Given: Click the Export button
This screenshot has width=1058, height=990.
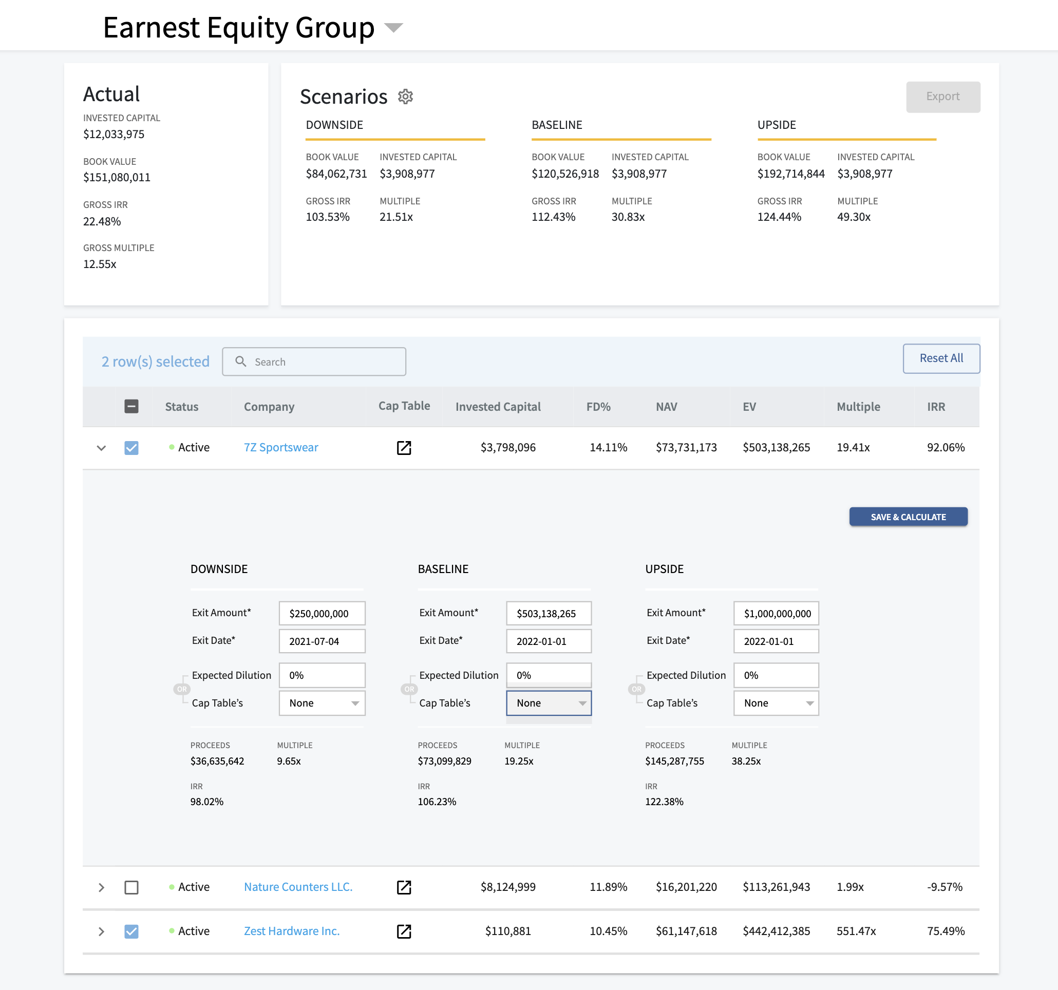Looking at the screenshot, I should tap(943, 97).
